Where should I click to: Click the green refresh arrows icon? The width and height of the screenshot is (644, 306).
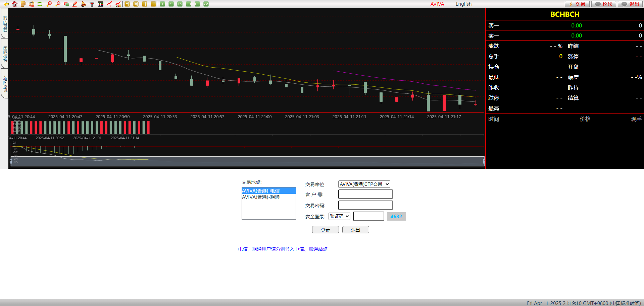click(x=40, y=4)
